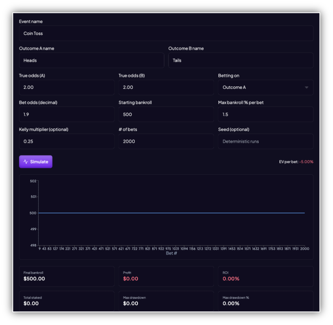The image size is (333, 325).
Task: Edit the True odds (B) field
Action: pyautogui.click(x=166, y=88)
